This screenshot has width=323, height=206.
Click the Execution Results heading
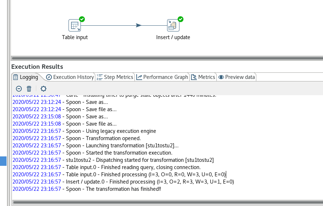tap(37, 67)
